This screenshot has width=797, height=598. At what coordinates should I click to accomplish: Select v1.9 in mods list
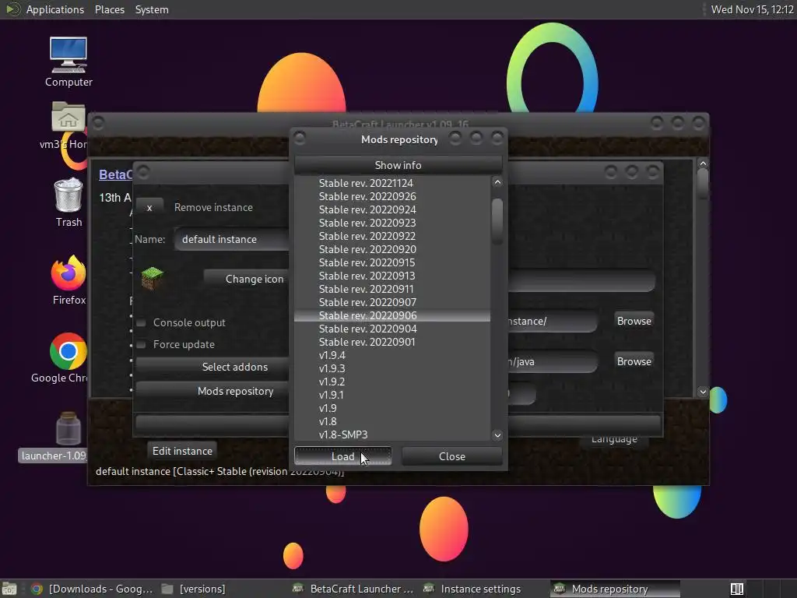392,408
